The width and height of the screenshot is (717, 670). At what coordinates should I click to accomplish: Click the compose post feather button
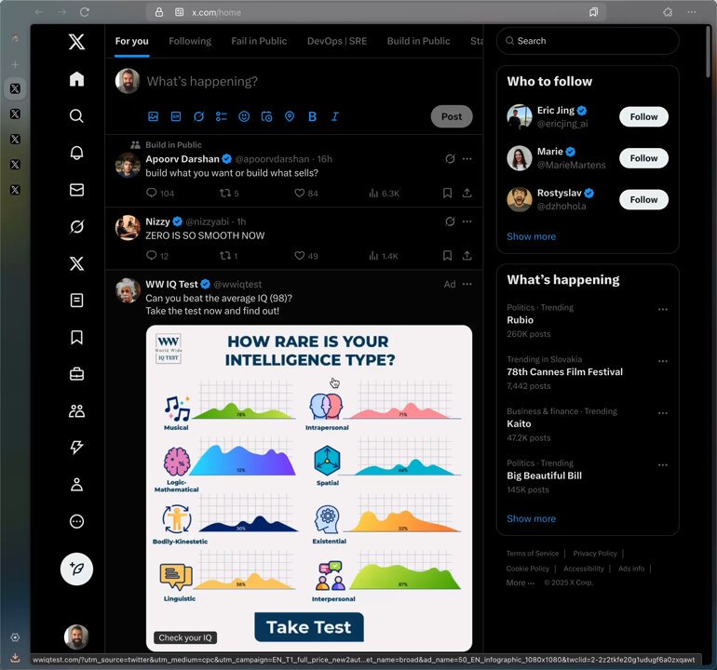pos(76,569)
